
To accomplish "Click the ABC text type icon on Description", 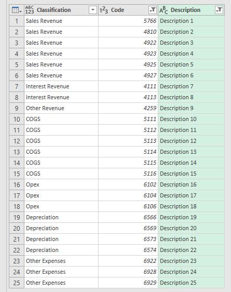I will 164,10.
